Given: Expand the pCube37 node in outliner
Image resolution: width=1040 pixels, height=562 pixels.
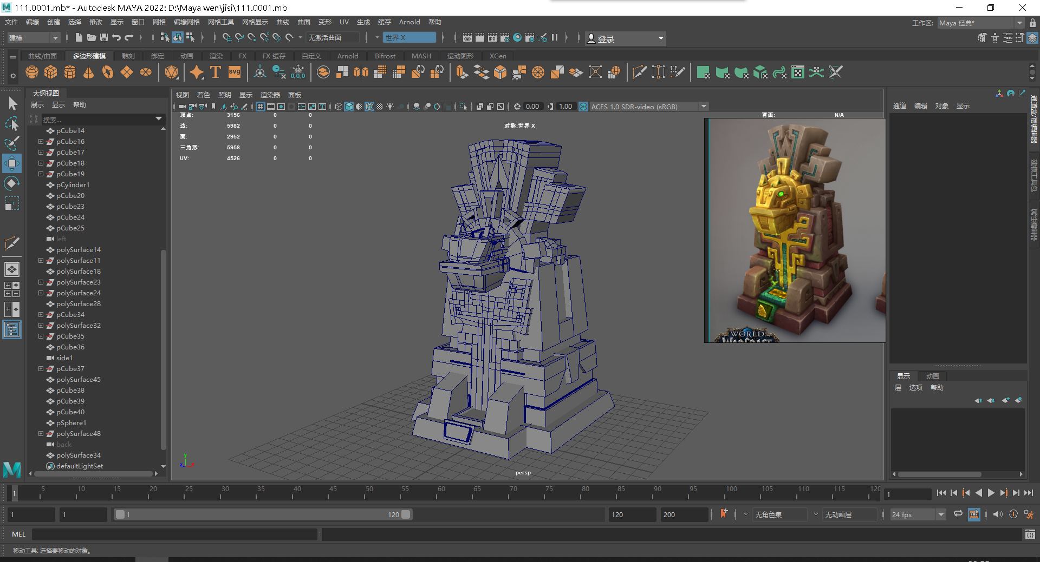Looking at the screenshot, I should pos(41,369).
